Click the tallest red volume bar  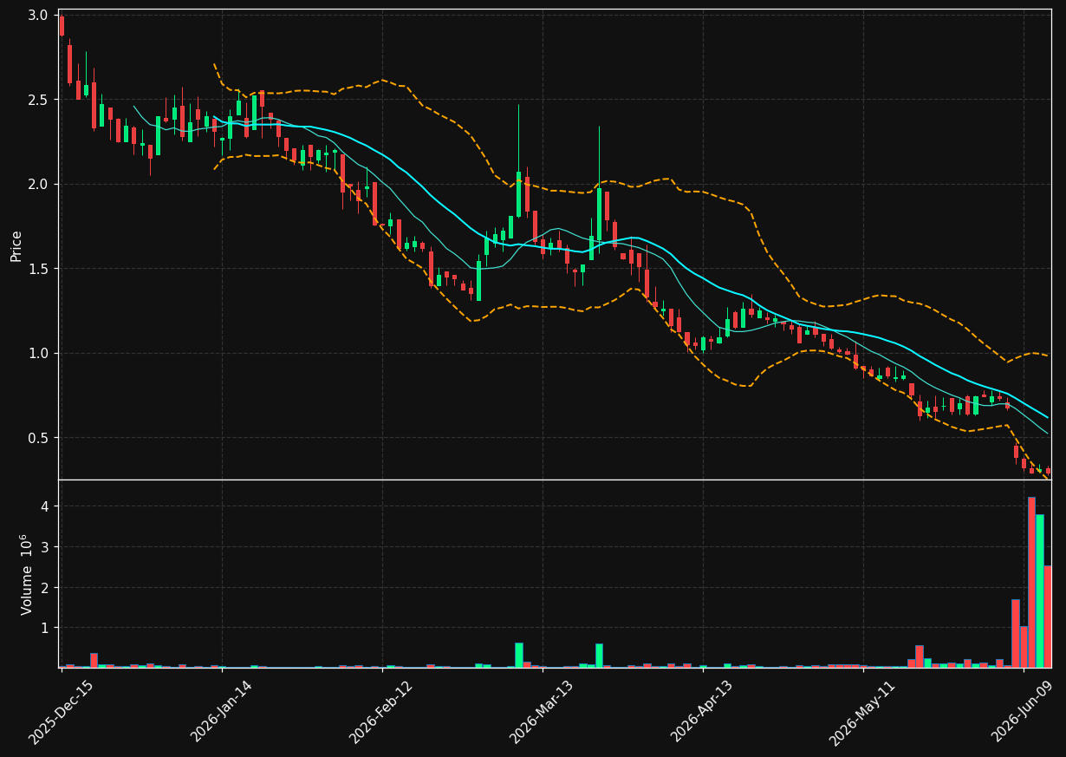[1031, 582]
